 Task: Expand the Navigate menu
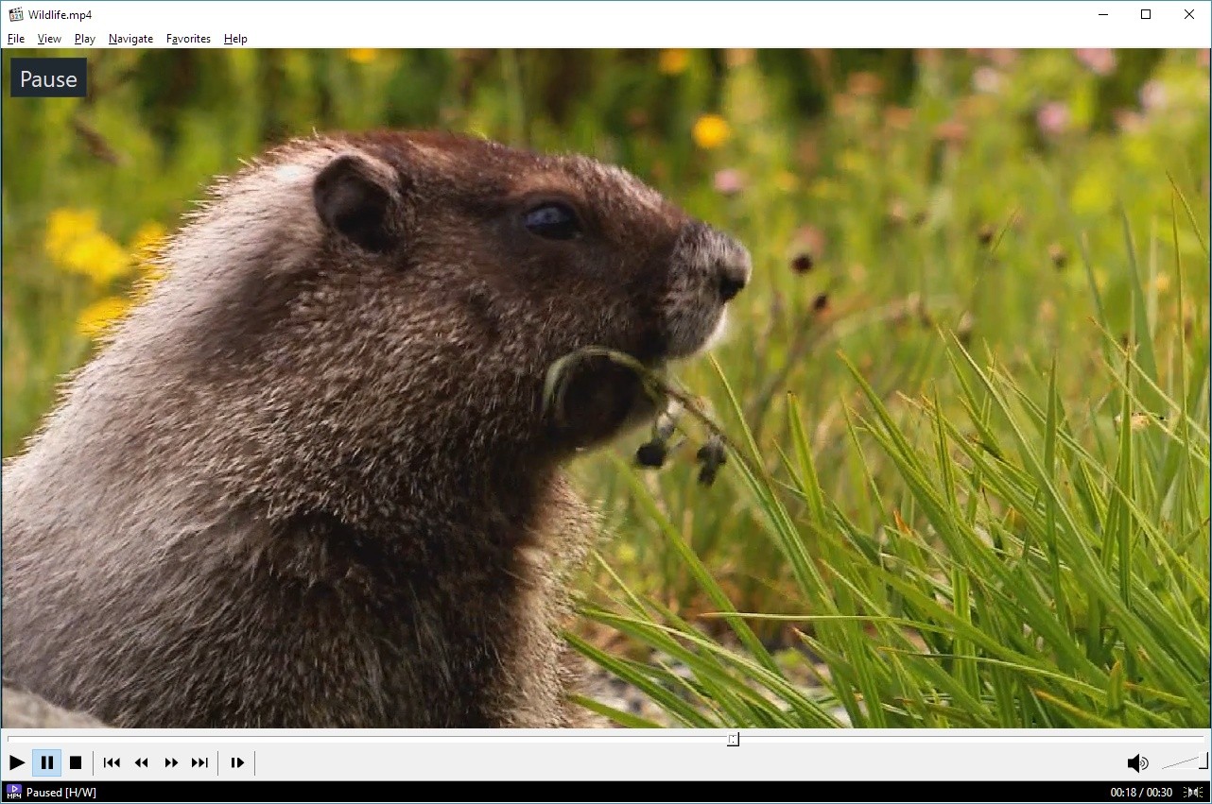coord(130,39)
